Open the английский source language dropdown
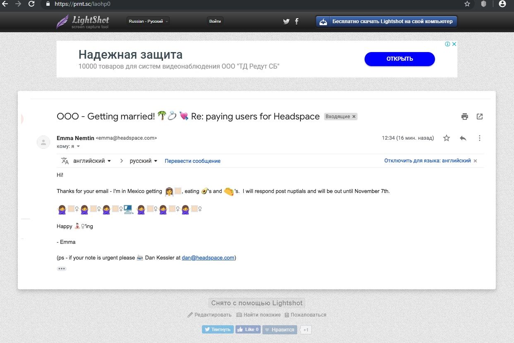The height and width of the screenshot is (343, 514). pyautogui.click(x=92, y=161)
